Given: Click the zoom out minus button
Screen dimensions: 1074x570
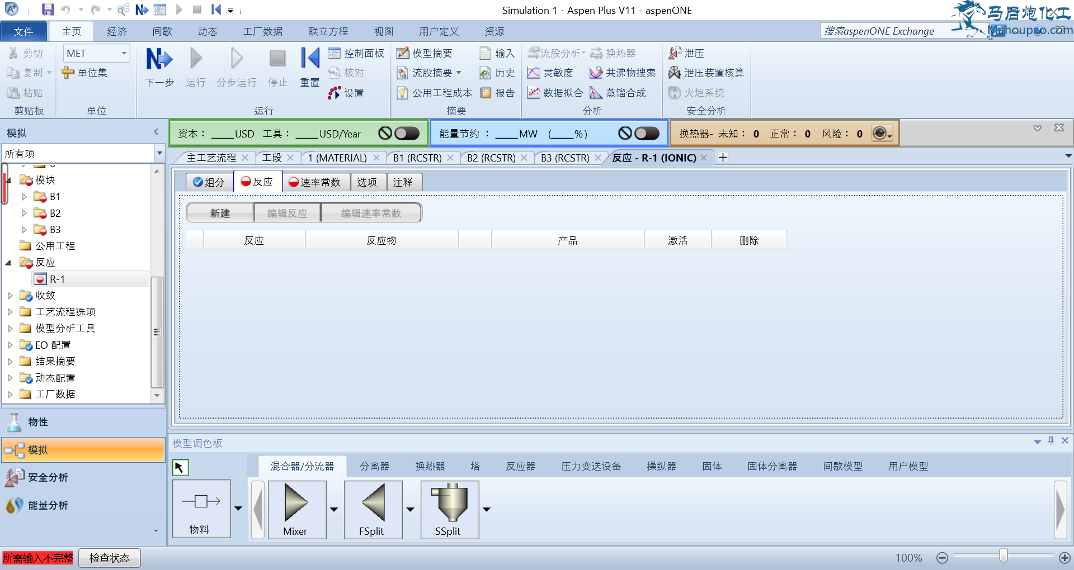Looking at the screenshot, I should tap(942, 558).
